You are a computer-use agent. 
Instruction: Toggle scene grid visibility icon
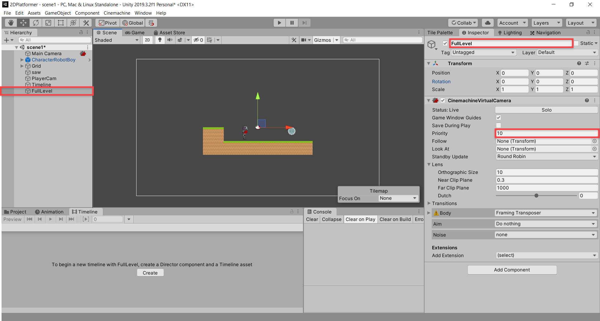click(209, 40)
